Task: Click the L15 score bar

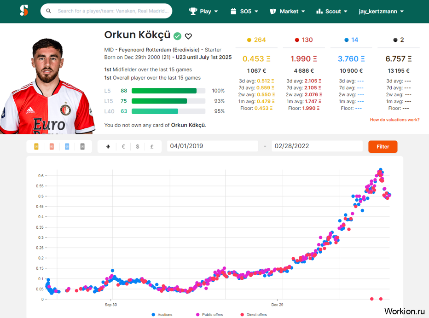Action: point(168,101)
